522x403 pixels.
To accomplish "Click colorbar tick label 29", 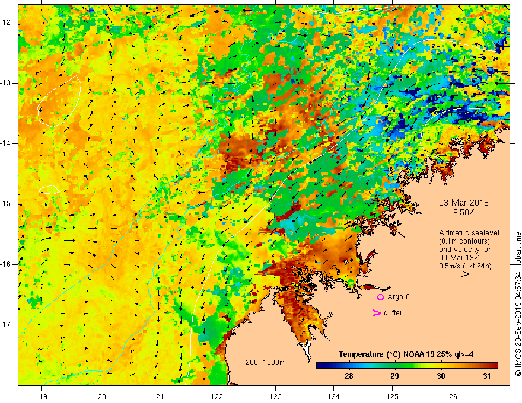I will 394,376.
